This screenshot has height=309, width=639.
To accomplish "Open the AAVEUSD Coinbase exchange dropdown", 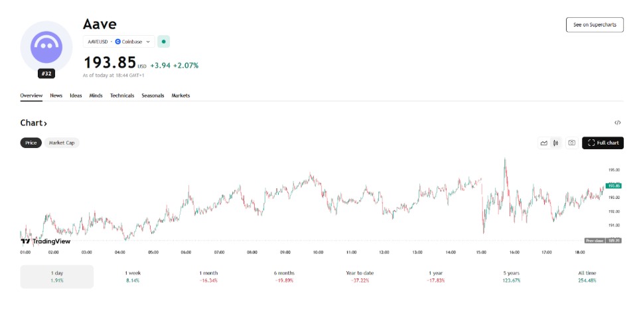I will point(119,42).
